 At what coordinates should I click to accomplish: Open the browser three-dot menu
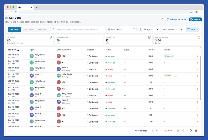tap(201, 12)
